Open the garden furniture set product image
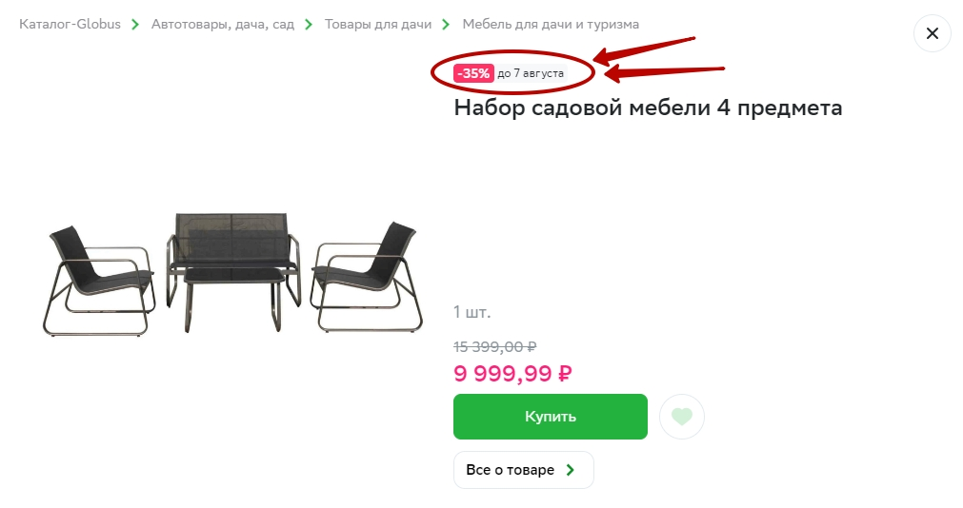Screen dimensions: 963x508 click(x=232, y=274)
